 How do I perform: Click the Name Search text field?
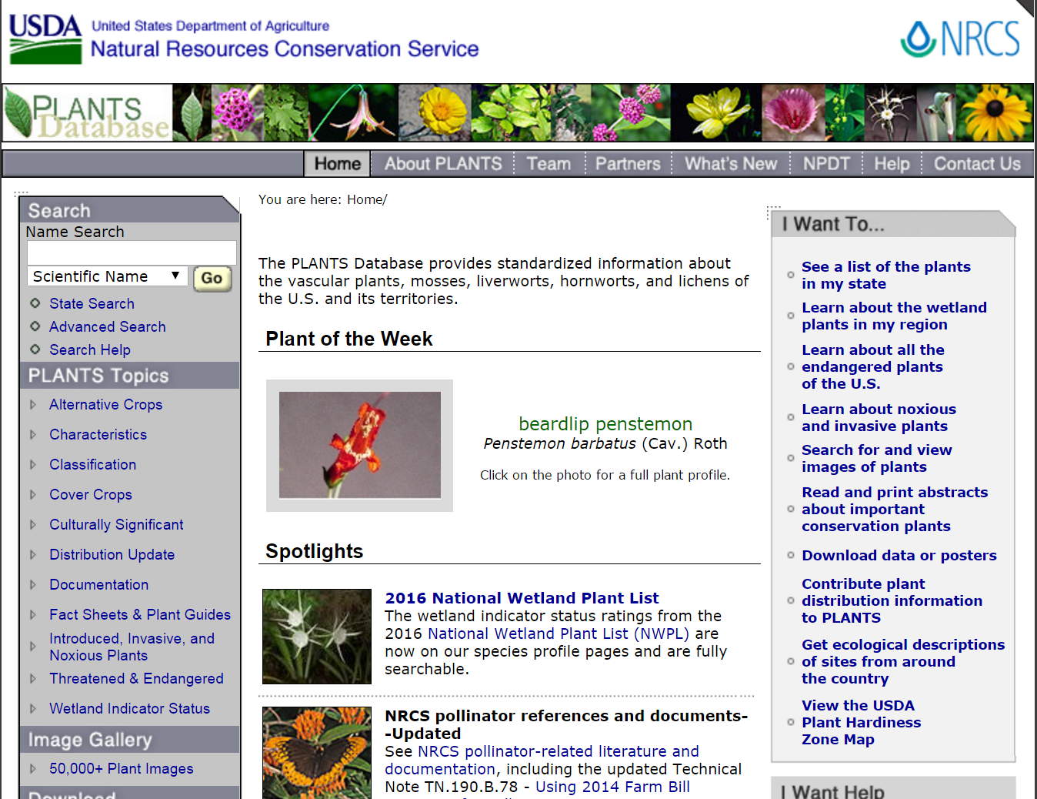[132, 253]
